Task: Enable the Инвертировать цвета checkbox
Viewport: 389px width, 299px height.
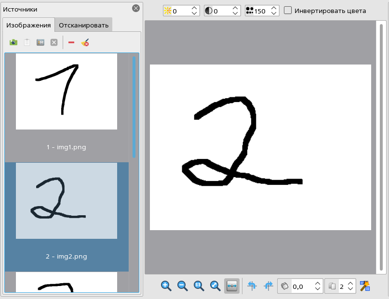Action: (288, 11)
